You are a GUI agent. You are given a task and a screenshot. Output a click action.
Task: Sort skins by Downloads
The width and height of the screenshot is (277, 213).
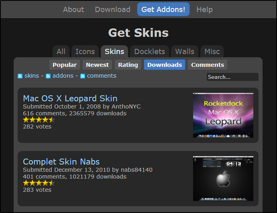tap(164, 65)
